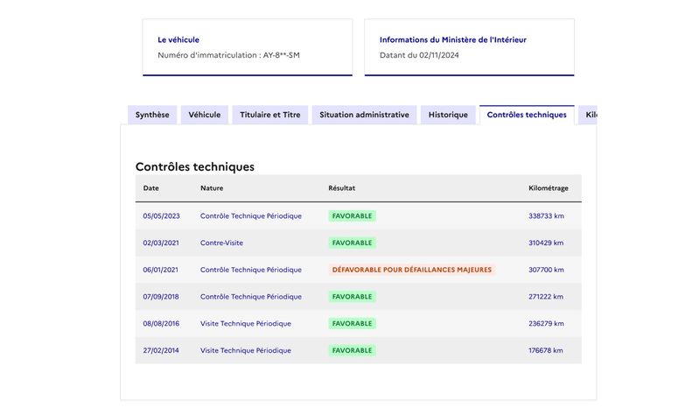Click the Favorable badge for 05/05/2023
The height and width of the screenshot is (408, 700).
352,216
